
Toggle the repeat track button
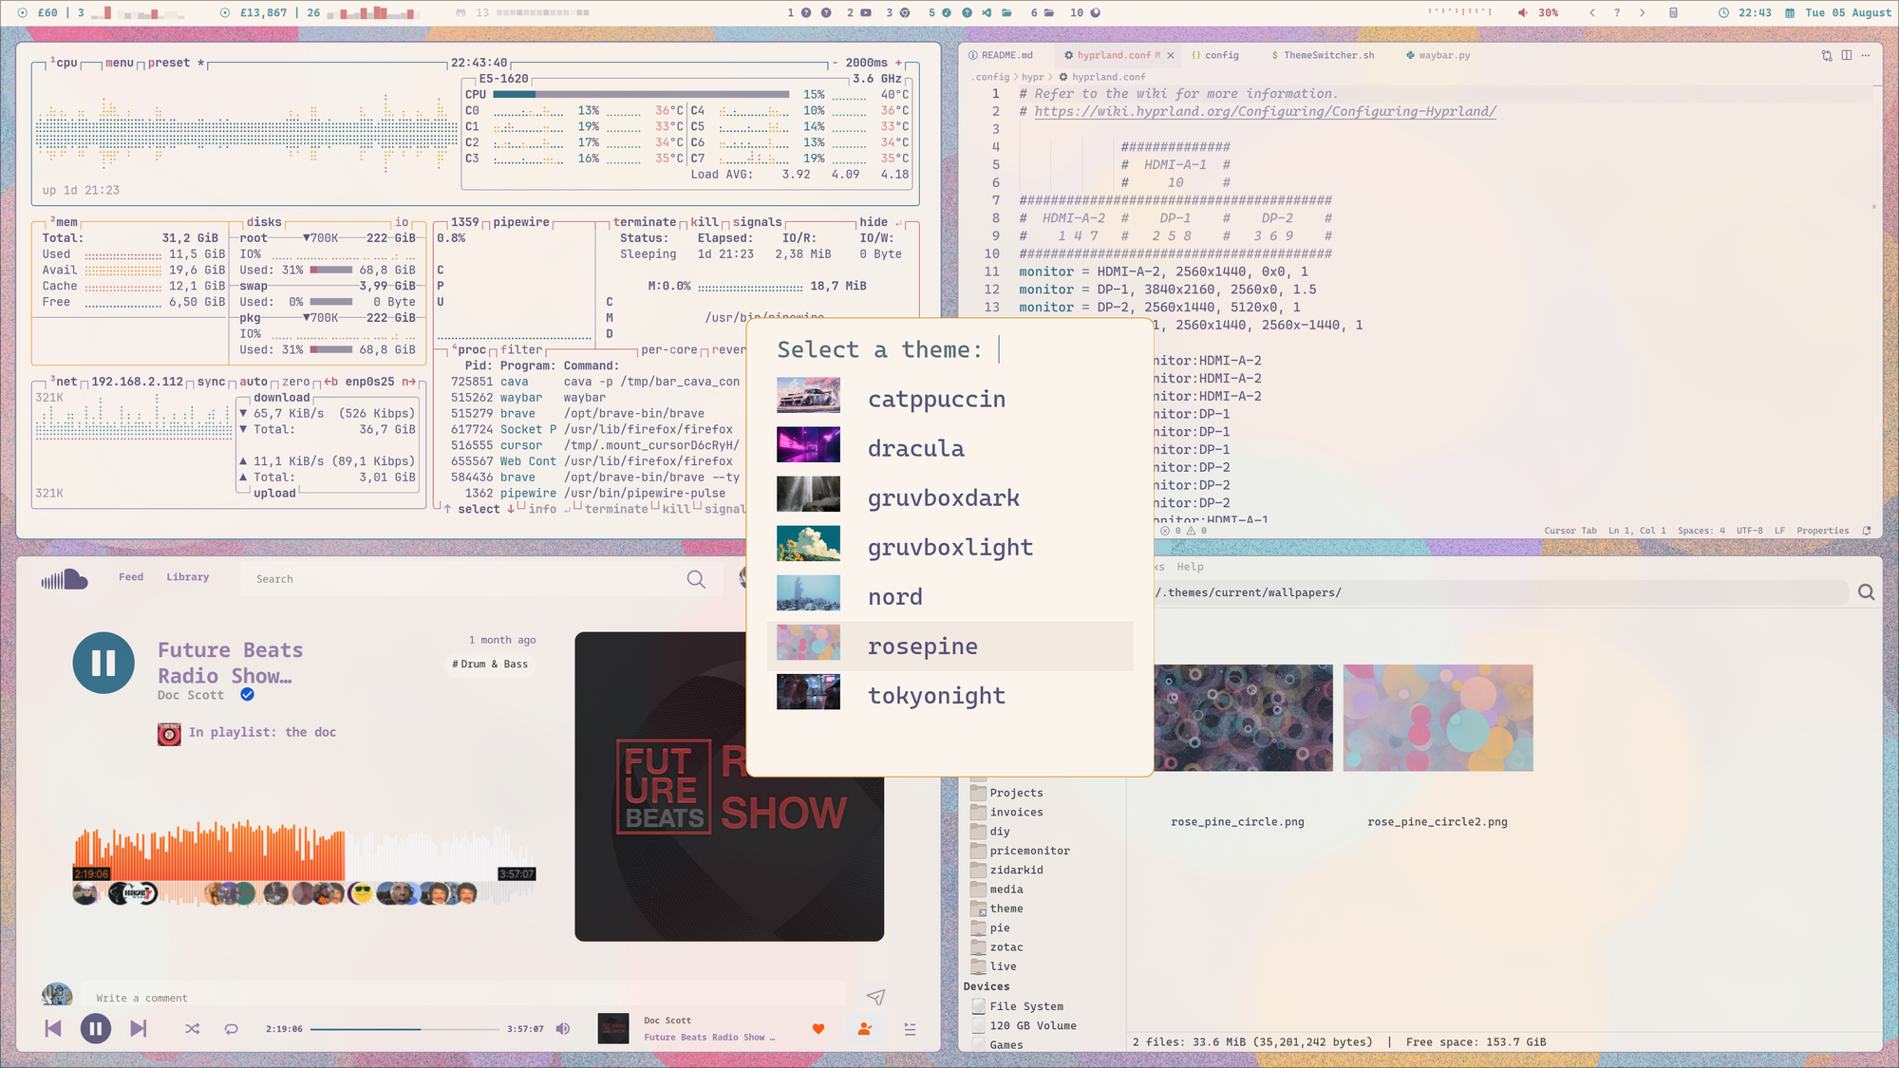pos(232,1029)
